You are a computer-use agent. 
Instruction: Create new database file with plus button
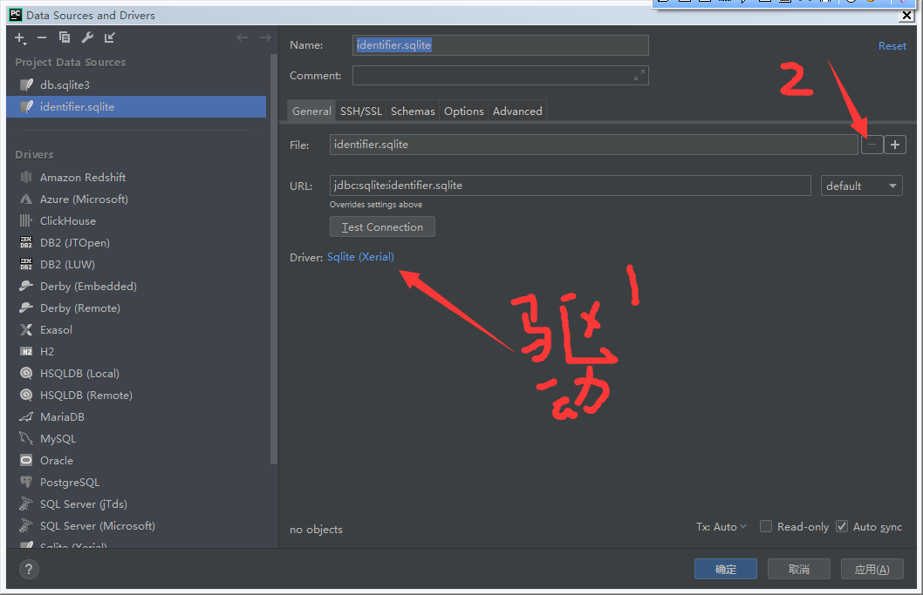(895, 144)
